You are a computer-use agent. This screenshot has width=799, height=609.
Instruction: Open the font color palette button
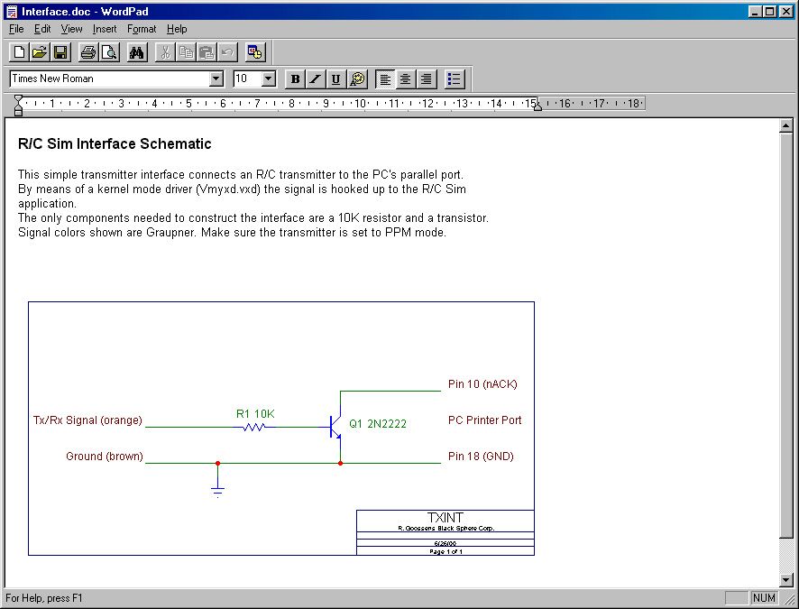pyautogui.click(x=358, y=79)
